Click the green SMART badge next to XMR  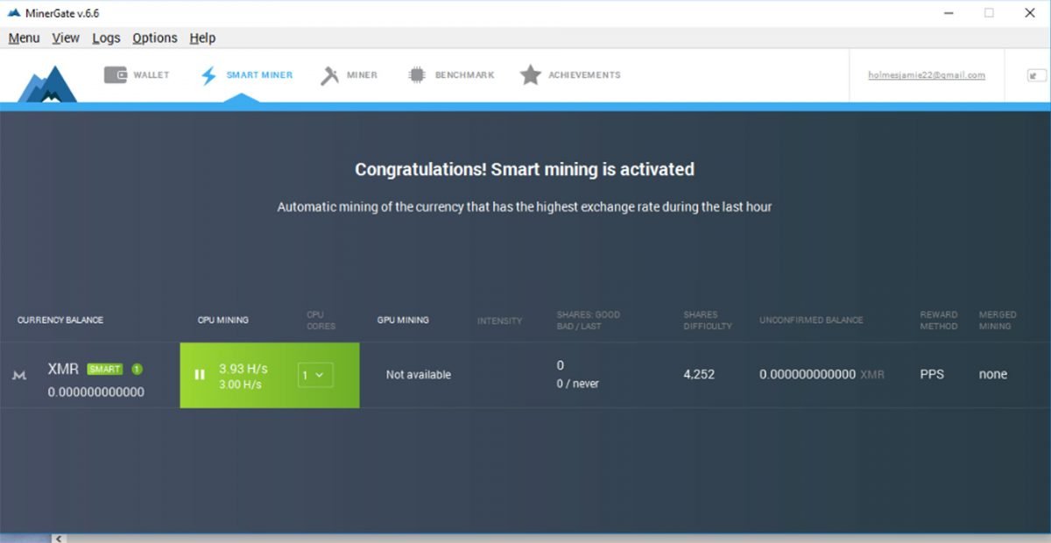click(105, 369)
